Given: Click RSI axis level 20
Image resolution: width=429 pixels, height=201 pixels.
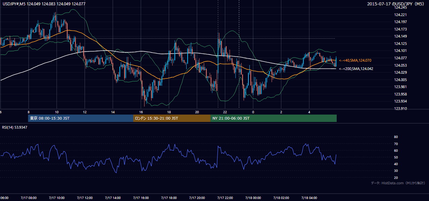Looking at the screenshot, I should pos(396,178).
